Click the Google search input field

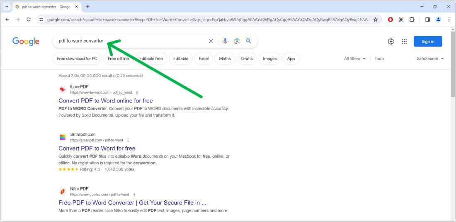[x=131, y=41]
